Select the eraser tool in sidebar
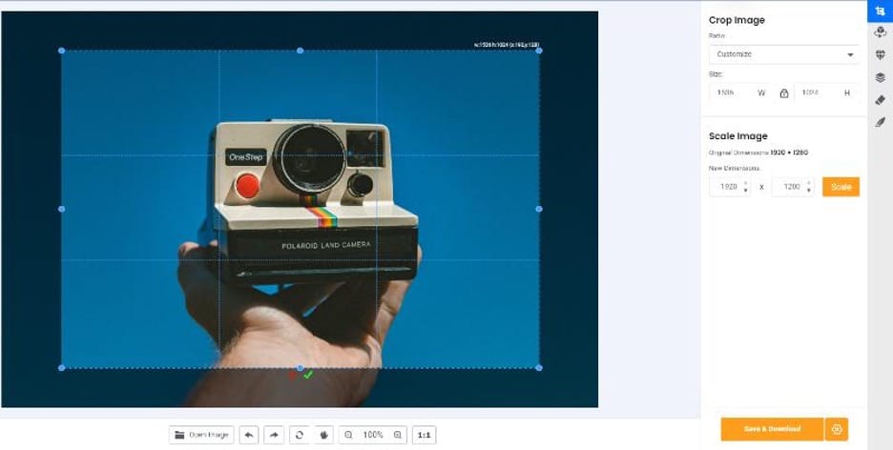 point(880,100)
